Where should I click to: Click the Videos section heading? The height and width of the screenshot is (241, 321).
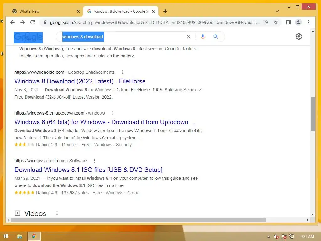35,213
